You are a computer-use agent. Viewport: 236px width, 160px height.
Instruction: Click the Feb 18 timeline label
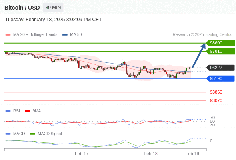point(150,154)
